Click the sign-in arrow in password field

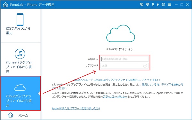(x=145, y=66)
